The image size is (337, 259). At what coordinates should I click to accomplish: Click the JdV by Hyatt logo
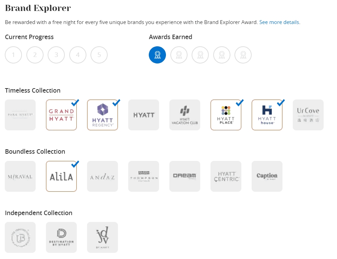pyautogui.click(x=103, y=237)
